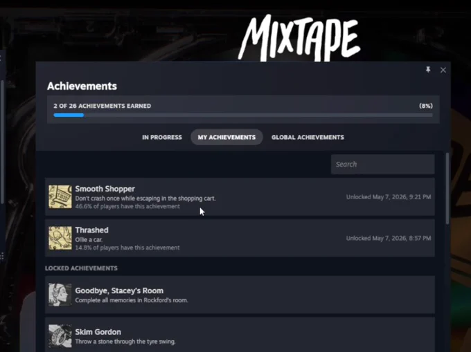Click 'Complete all memories in Rockford's room.'

[132, 300]
